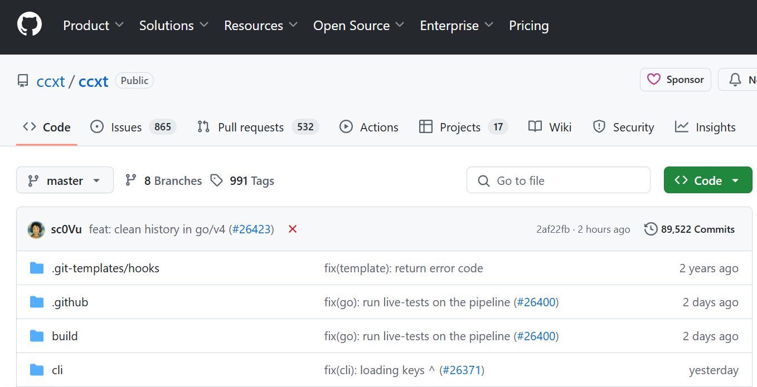Click the .git-templates/hooks folder icon
This screenshot has height=387, width=757.
(37, 268)
